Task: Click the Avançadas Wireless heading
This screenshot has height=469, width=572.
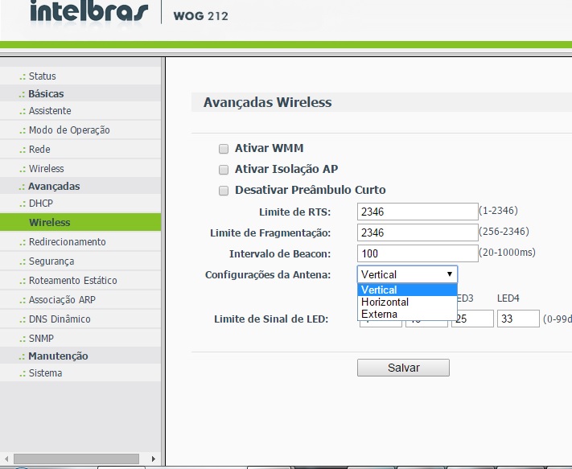Action: (267, 102)
